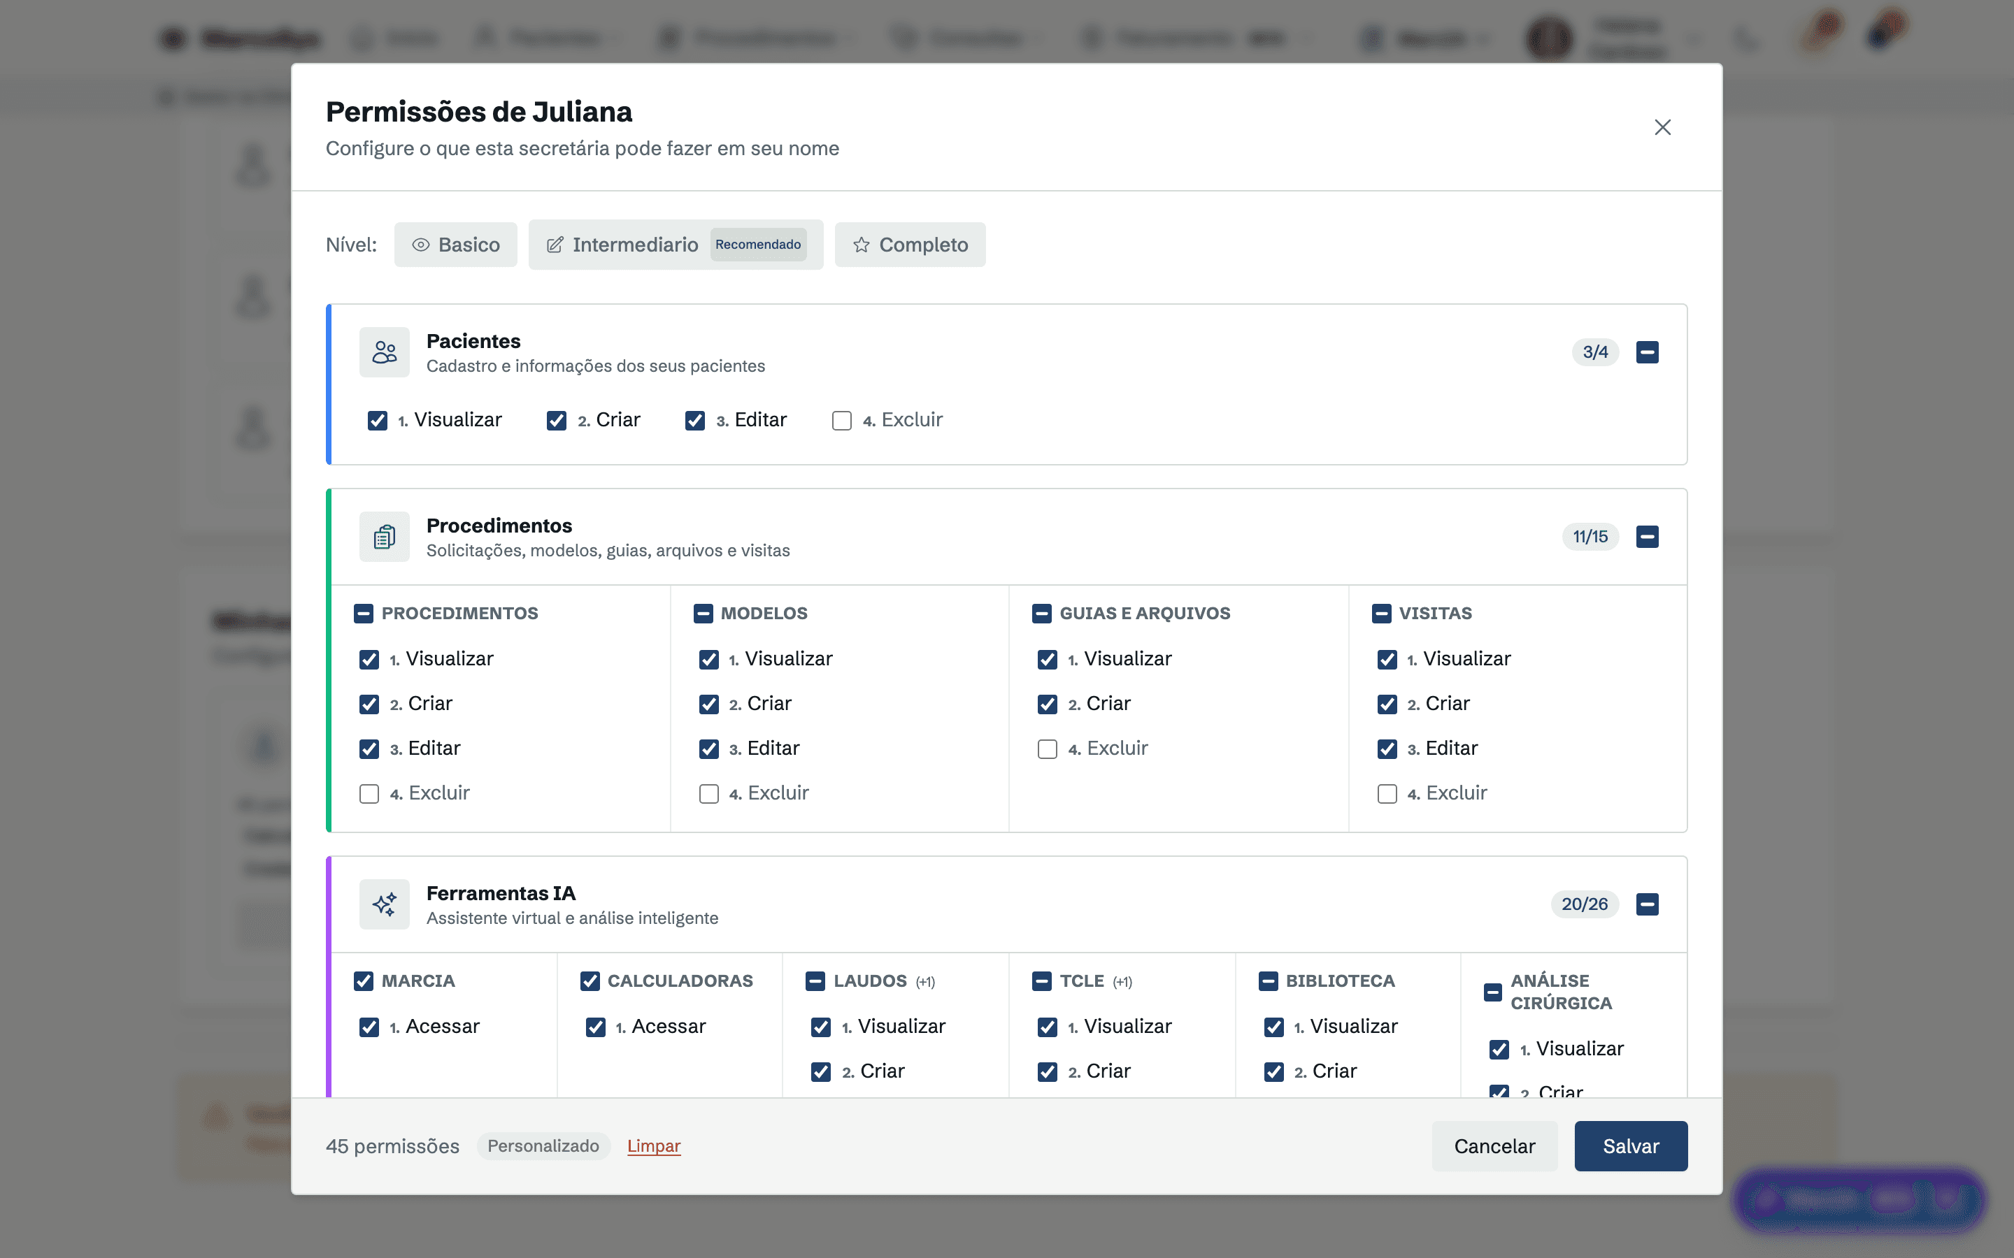Select the Completo permission level
Viewport: 2014px width, 1258px height.
click(910, 245)
